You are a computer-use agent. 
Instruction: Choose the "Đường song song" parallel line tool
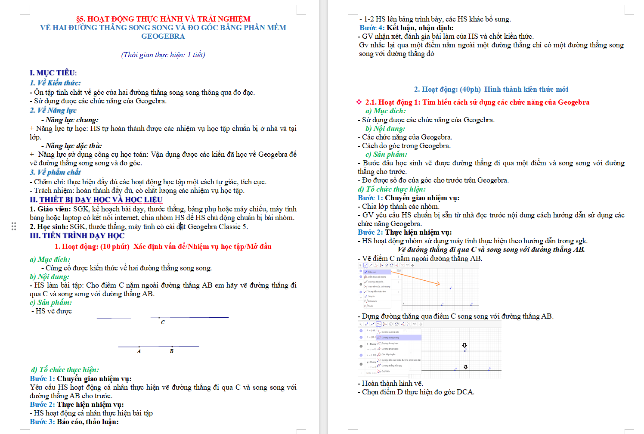(390, 338)
